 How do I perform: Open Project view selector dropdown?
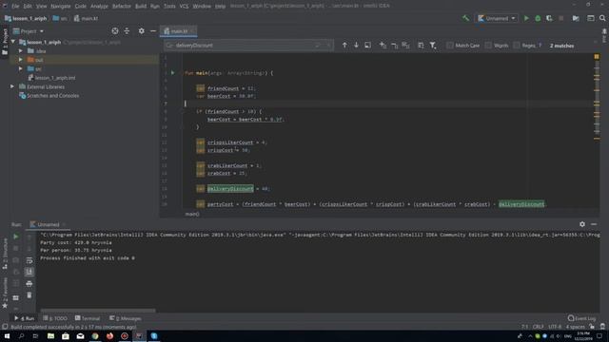pyautogui.click(x=29, y=31)
